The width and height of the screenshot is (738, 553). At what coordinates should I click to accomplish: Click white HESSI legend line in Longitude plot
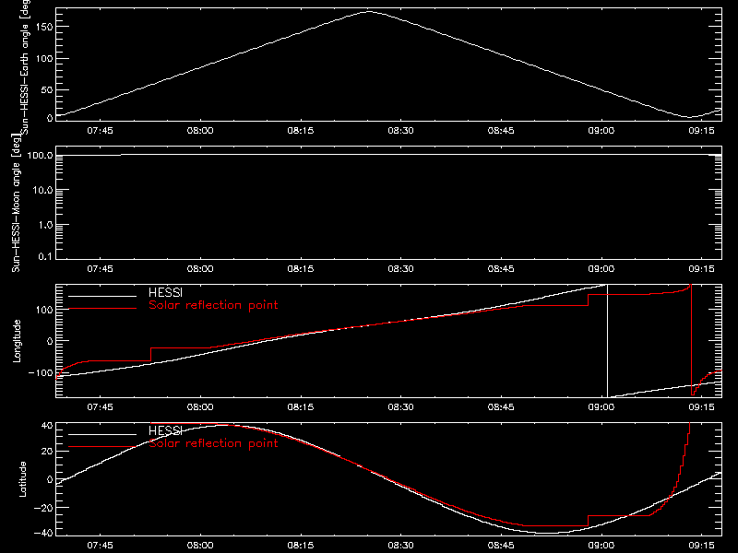(102, 296)
